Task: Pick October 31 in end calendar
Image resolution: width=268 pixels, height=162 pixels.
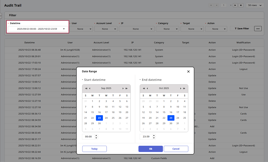Action: [x=178, y=124]
